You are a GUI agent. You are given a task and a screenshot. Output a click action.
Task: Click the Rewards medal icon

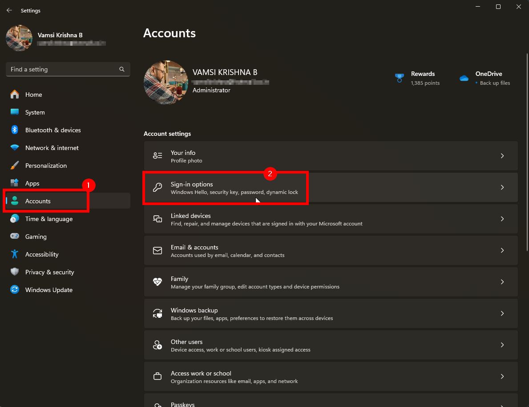(400, 78)
